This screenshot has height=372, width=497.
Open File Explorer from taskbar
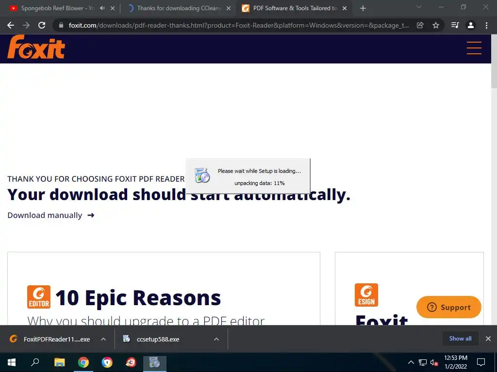pos(59,362)
